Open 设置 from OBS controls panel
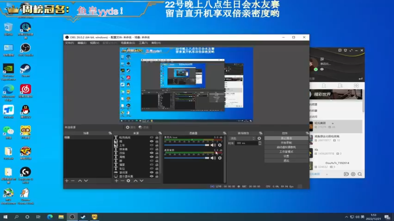The width and height of the screenshot is (394, 221). (286, 156)
